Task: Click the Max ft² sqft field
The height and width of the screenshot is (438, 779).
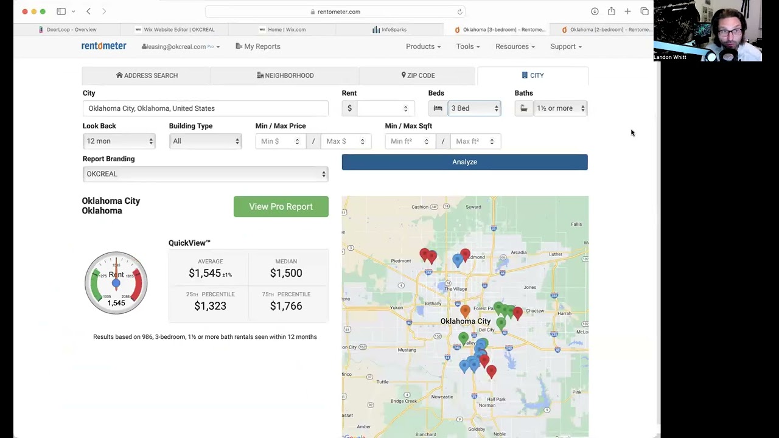Action: 475,141
